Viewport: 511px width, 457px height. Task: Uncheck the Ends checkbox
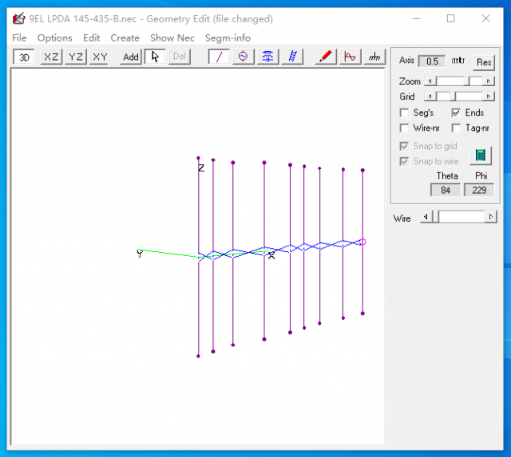[456, 113]
